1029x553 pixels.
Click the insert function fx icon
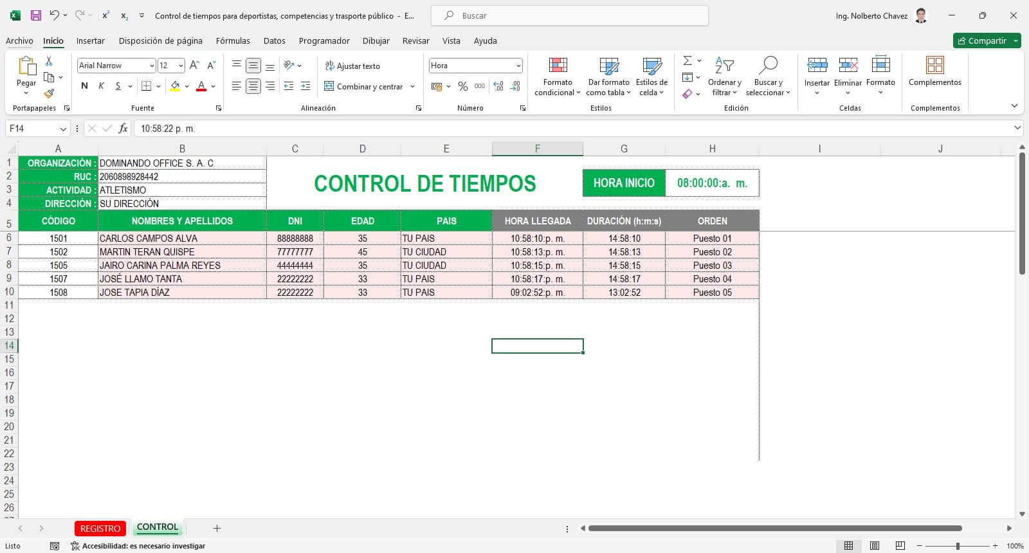[x=123, y=129]
